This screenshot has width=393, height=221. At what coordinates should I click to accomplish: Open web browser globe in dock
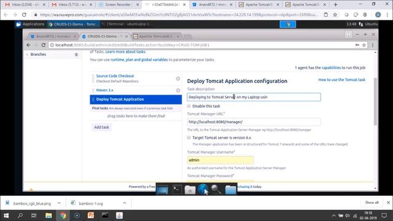click(203, 189)
